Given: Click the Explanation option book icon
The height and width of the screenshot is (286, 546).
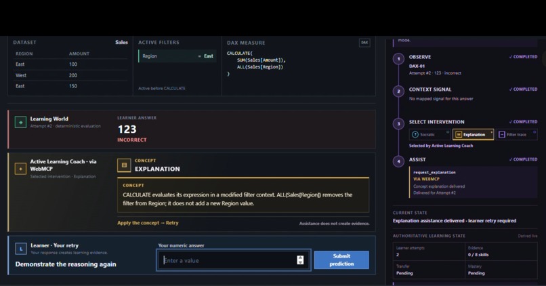Looking at the screenshot, I should [x=459, y=134].
